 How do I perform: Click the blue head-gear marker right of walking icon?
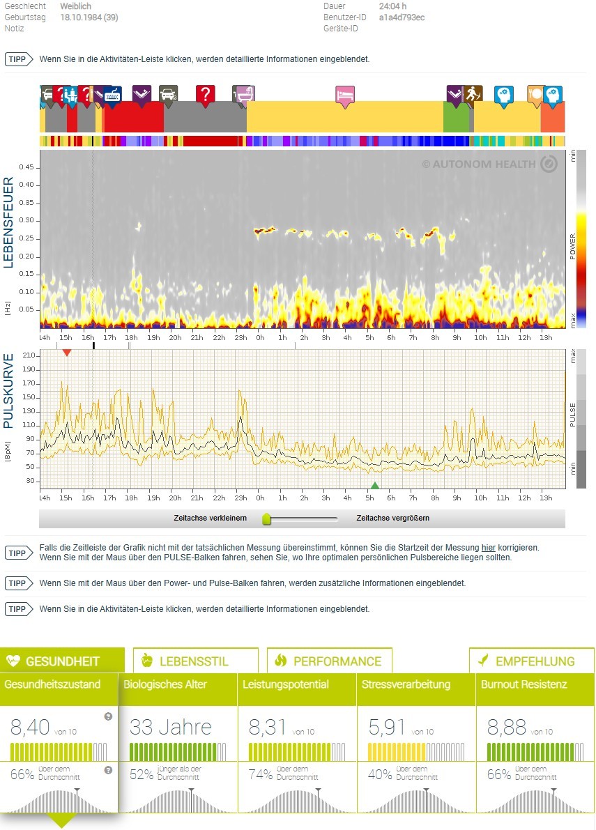click(503, 94)
